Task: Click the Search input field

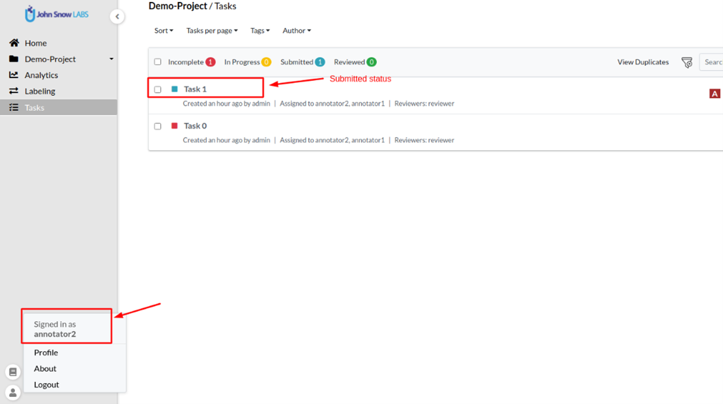Action: (712, 62)
